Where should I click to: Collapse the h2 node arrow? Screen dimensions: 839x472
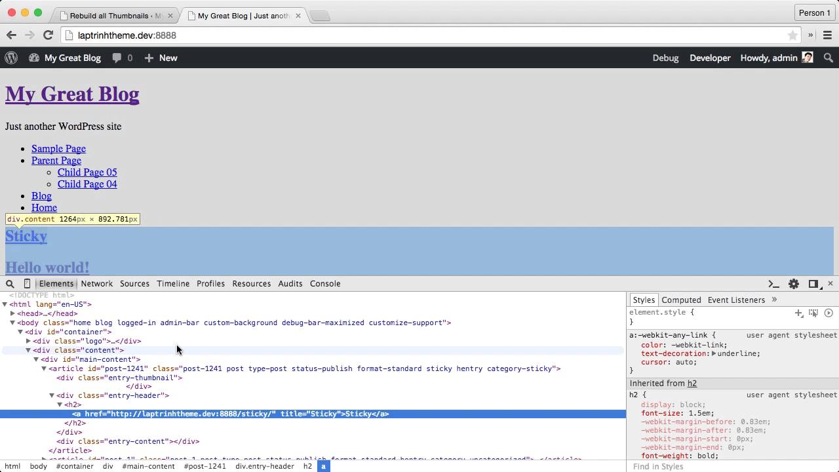60,404
